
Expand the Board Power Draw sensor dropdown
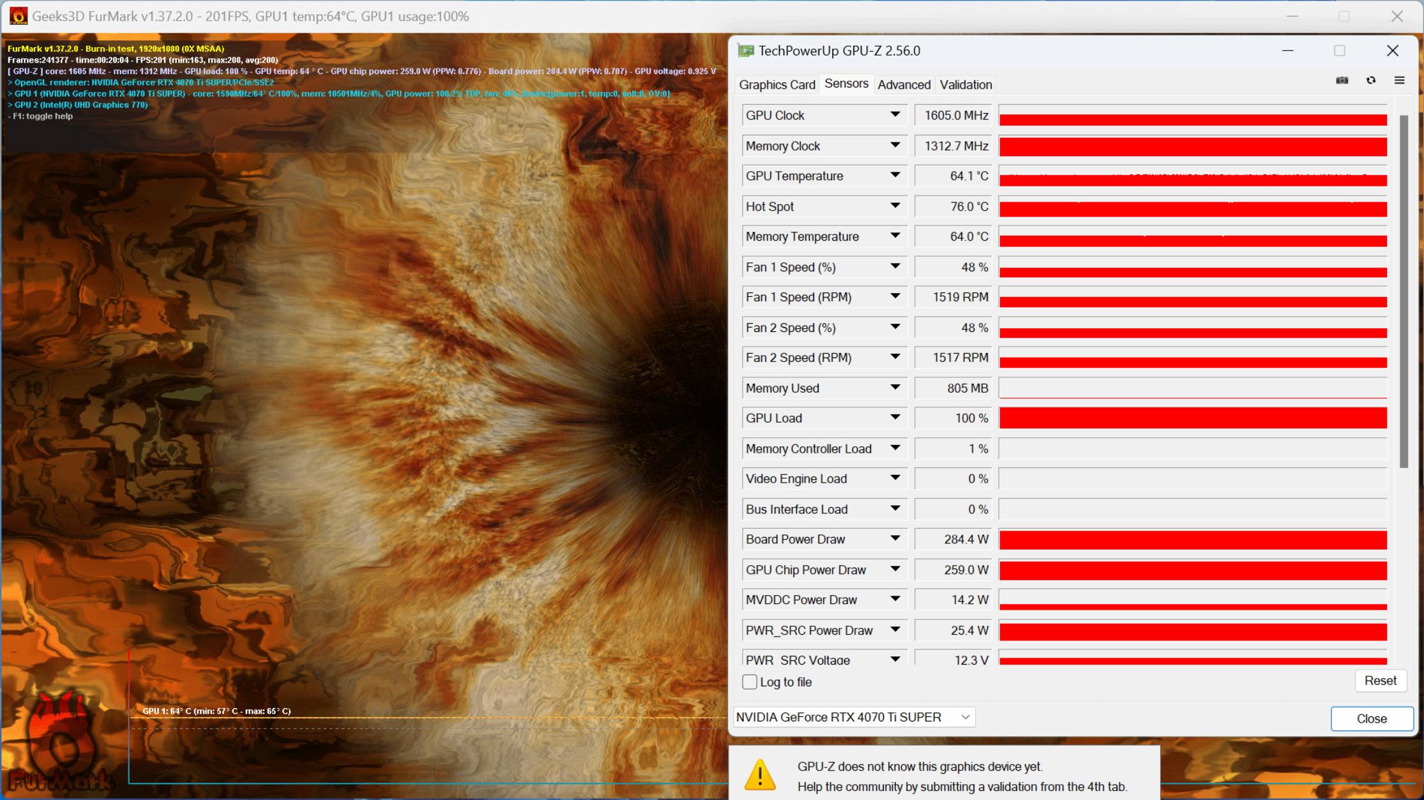click(x=895, y=540)
